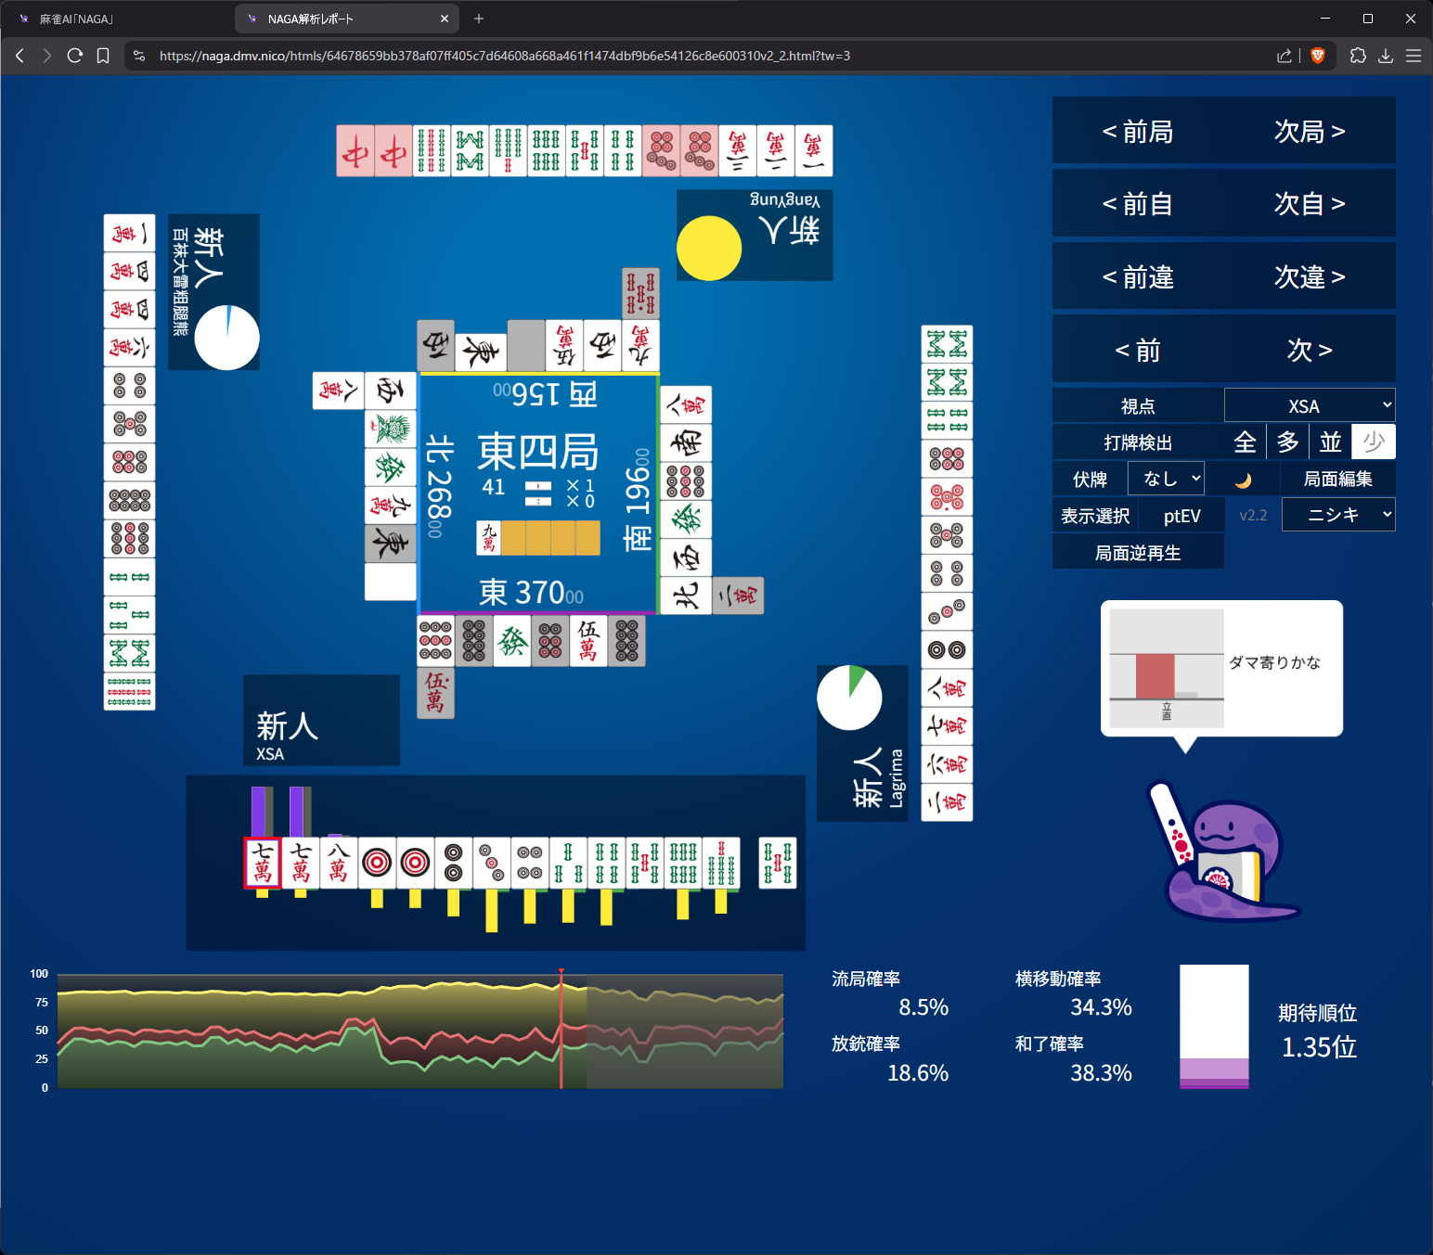1433x1255 pixels.
Task: Select the 全 discard detection option
Action: coord(1245,442)
